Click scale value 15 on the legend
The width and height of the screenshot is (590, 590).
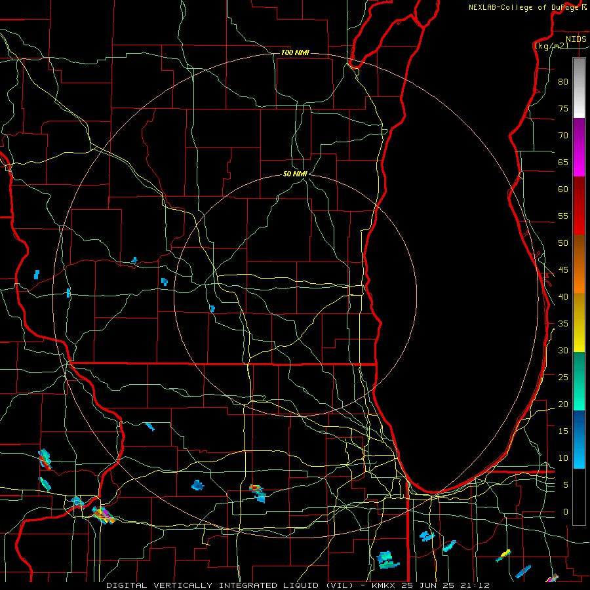click(563, 431)
